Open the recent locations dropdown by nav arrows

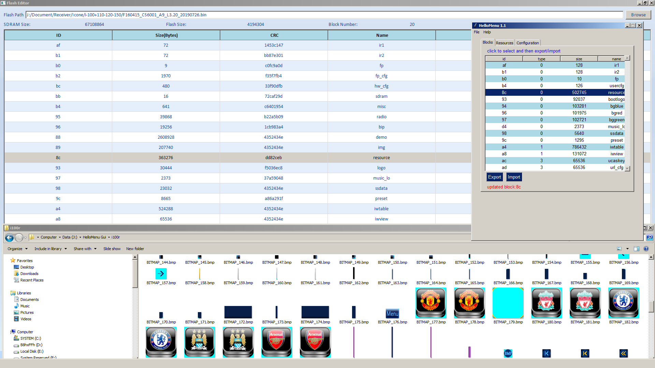[x=25, y=238]
